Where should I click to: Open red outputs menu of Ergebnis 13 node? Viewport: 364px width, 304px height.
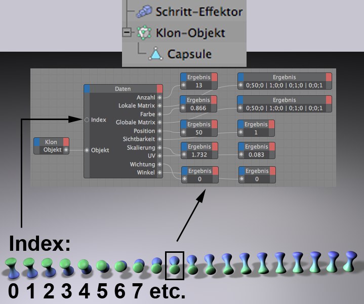pos(214,77)
